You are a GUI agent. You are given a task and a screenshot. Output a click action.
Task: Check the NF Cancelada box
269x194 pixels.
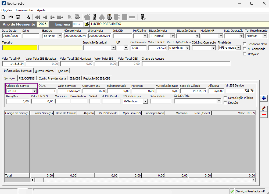pyautogui.click(x=245, y=49)
